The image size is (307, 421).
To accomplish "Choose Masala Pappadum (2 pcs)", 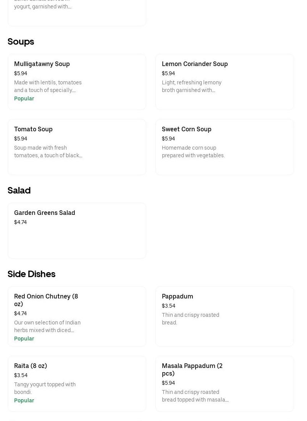I will 192,369.
